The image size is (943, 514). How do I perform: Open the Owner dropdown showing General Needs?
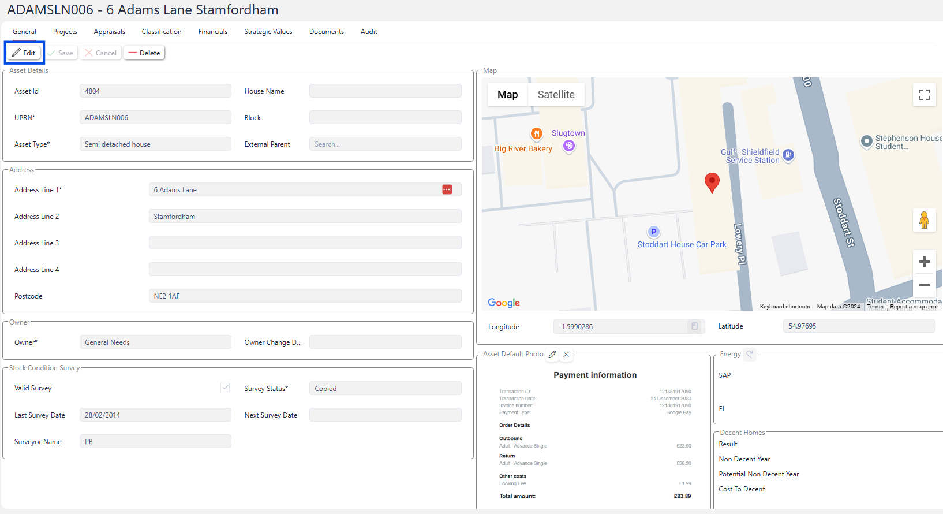point(155,342)
